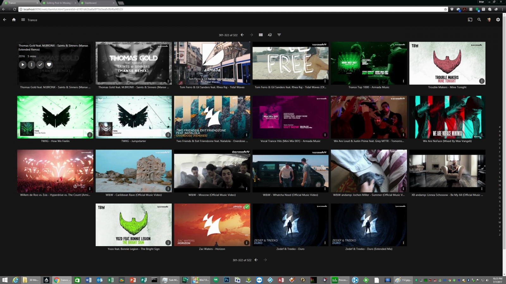Open the search magnifier in Emby header
Image resolution: width=506 pixels, height=284 pixels.
click(x=479, y=20)
